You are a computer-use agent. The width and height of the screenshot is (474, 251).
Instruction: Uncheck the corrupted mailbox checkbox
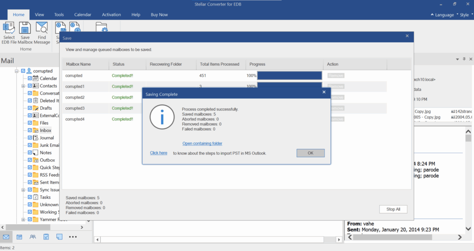23,71
